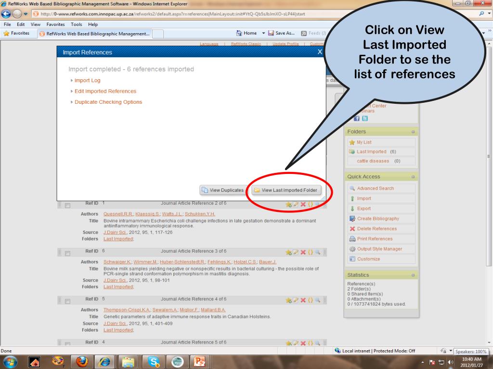Collapse the Quick Access panel

(413, 177)
